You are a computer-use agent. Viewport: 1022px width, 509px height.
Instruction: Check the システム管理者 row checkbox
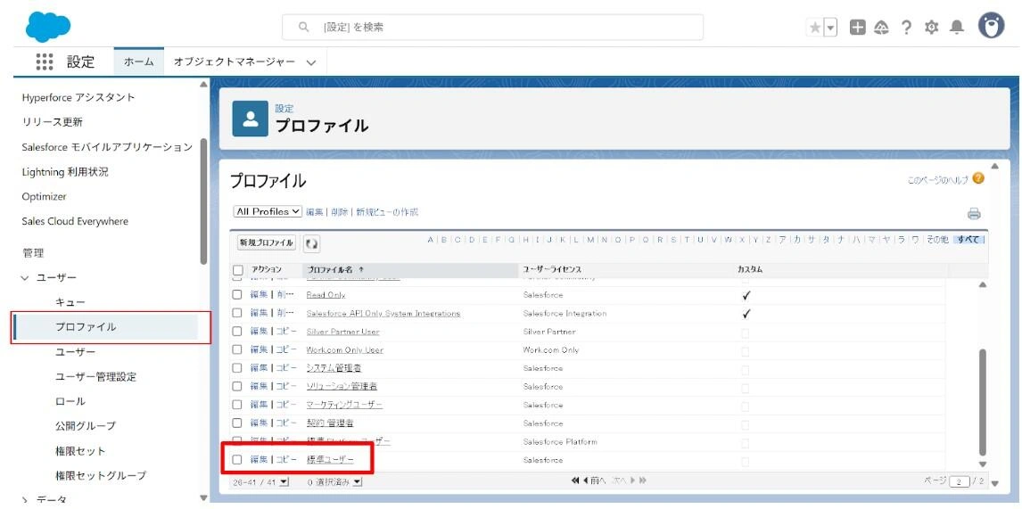click(x=238, y=368)
